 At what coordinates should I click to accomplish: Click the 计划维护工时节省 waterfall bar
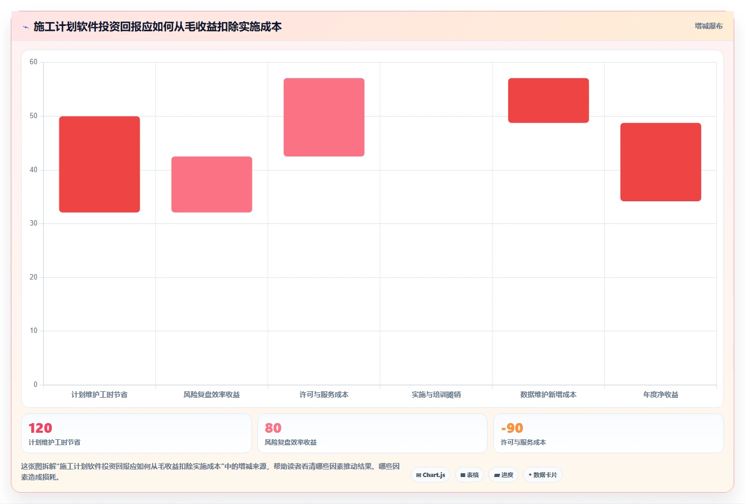pyautogui.click(x=99, y=164)
